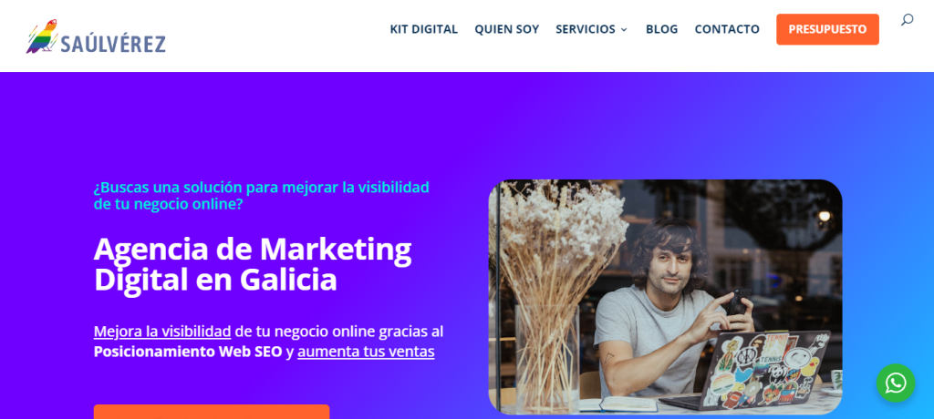Viewport: 934px width, 419px height.
Task: Open the Contacto page
Action: [x=727, y=29]
